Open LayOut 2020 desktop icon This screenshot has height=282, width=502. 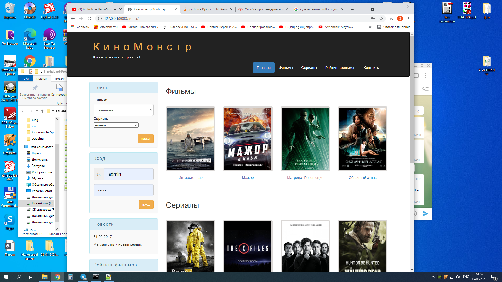click(x=49, y=11)
